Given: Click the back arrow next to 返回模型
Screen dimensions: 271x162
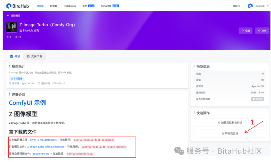Looking at the screenshot, I should click(x=8, y=15).
